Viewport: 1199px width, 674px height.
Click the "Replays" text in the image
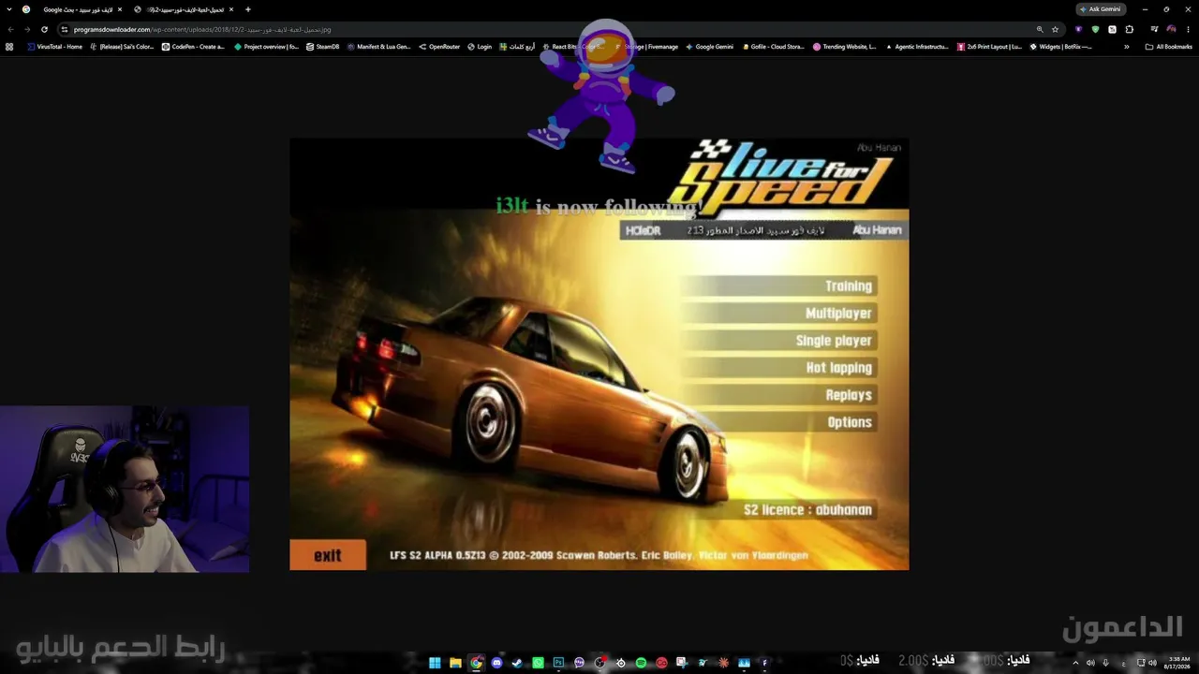(849, 395)
